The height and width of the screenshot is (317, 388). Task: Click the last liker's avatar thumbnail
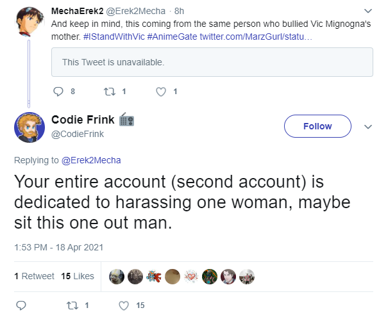[247, 277]
